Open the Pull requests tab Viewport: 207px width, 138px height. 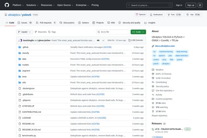(46, 23)
